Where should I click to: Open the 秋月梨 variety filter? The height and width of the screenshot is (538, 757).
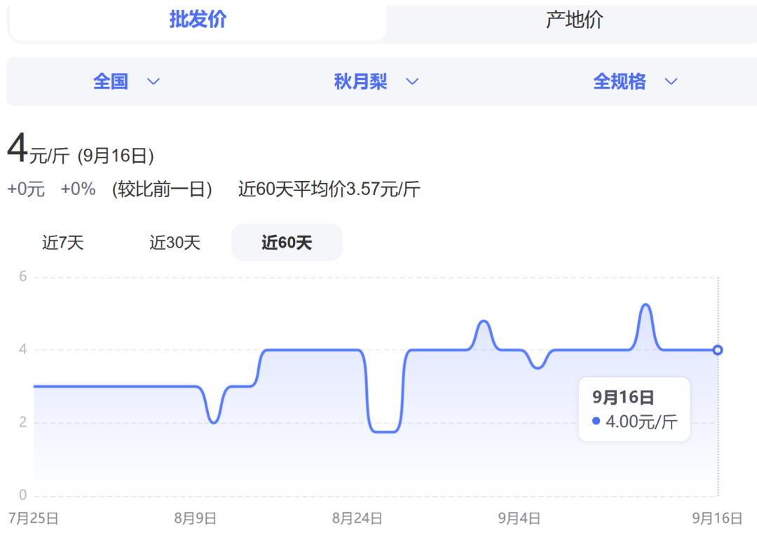pyautogui.click(x=360, y=81)
